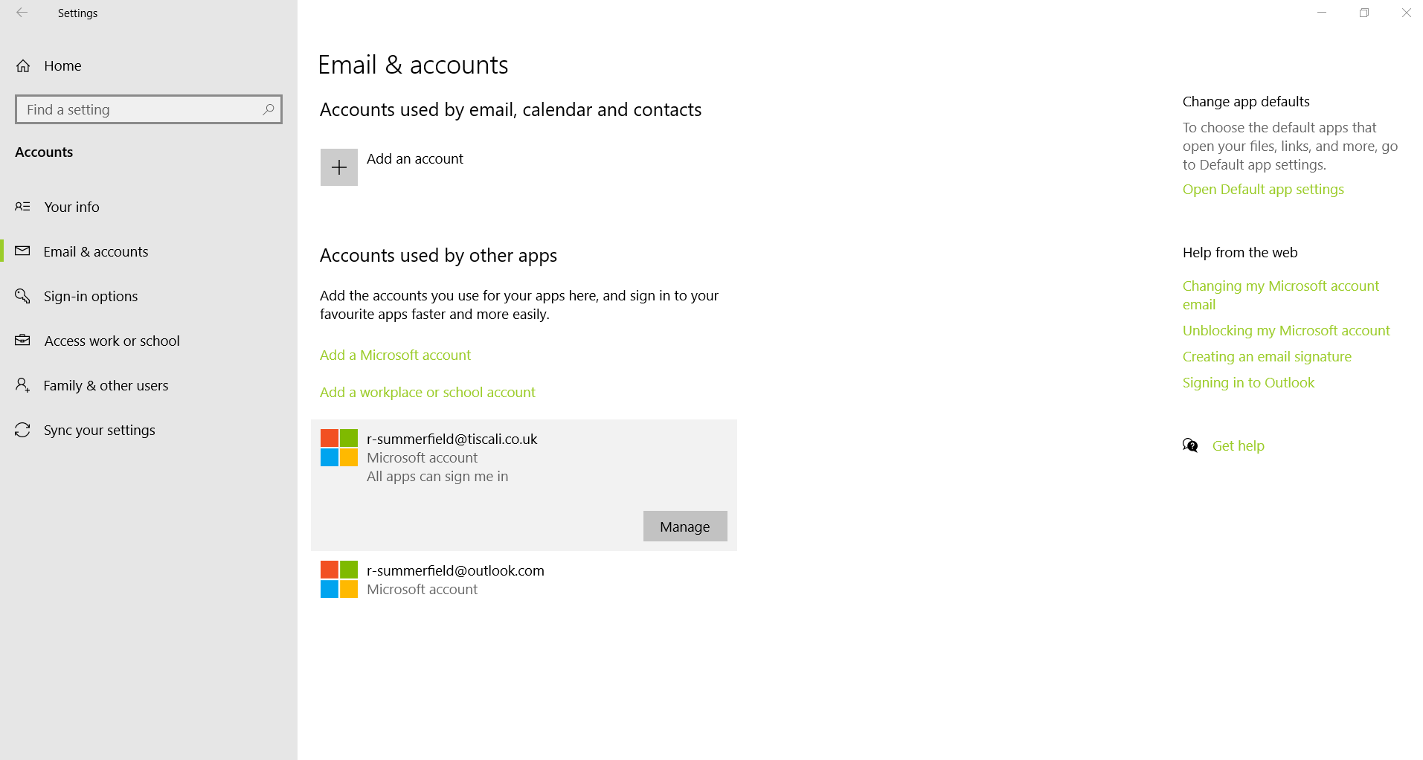
Task: Click Microsoft logo beside outlook.com account
Action: [338, 579]
